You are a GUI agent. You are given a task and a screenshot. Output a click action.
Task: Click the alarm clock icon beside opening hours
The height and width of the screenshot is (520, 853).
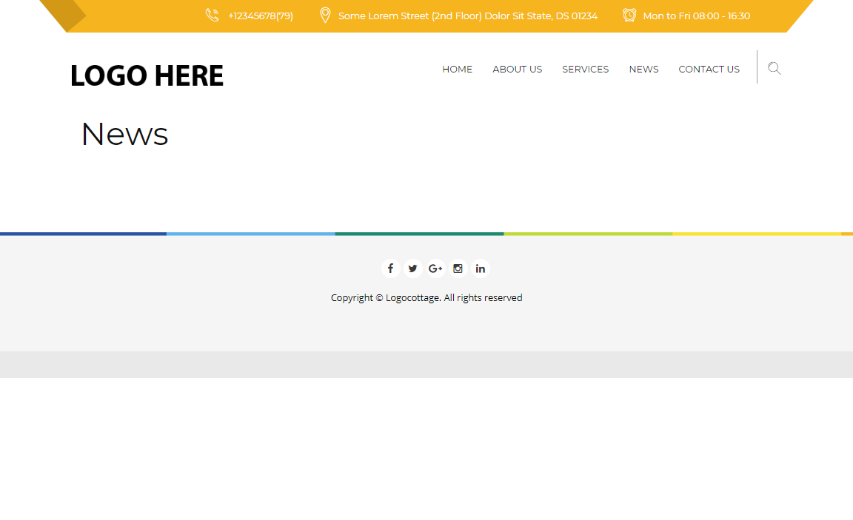(629, 16)
